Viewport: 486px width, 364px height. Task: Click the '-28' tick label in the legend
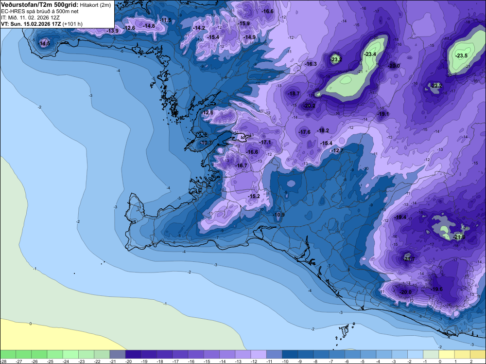pos(3,361)
